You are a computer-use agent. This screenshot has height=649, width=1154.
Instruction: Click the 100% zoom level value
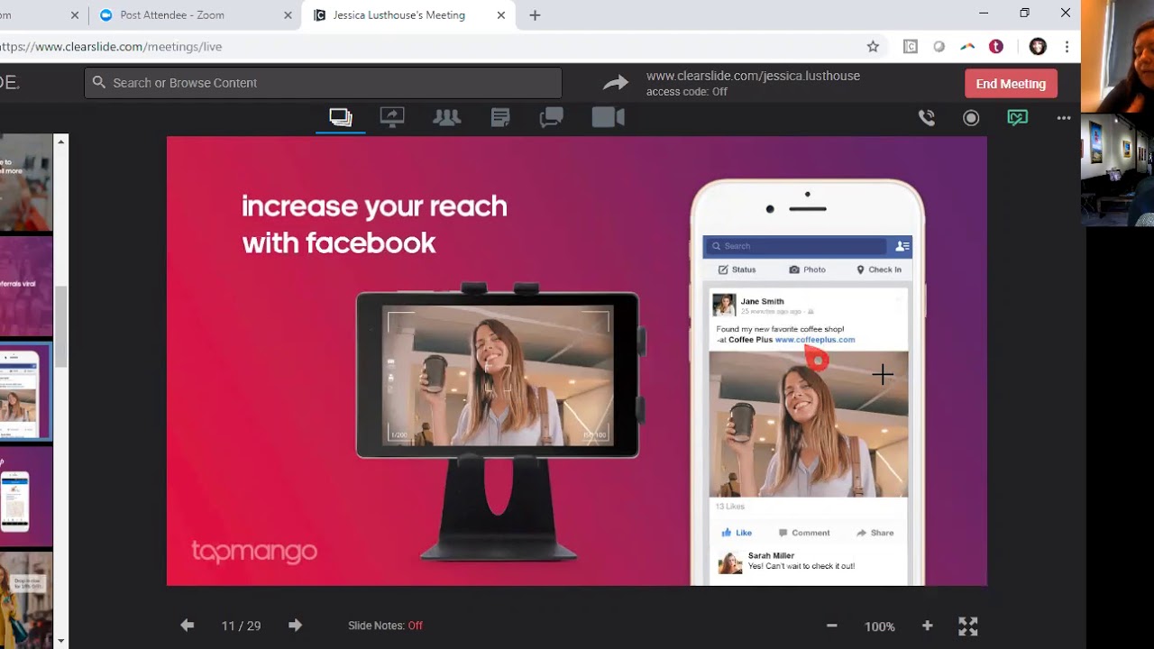tap(880, 626)
